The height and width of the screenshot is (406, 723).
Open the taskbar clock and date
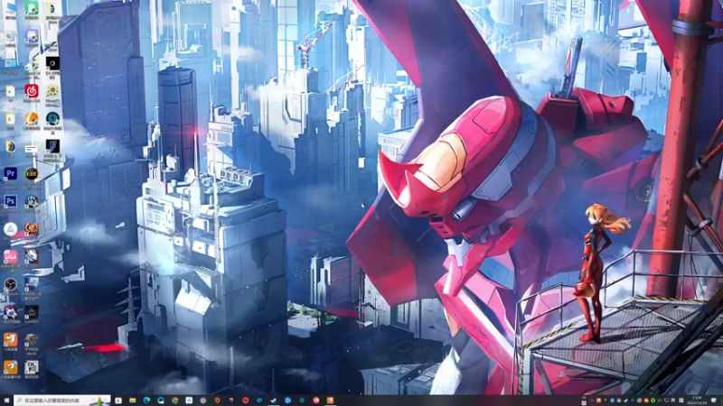click(x=697, y=401)
